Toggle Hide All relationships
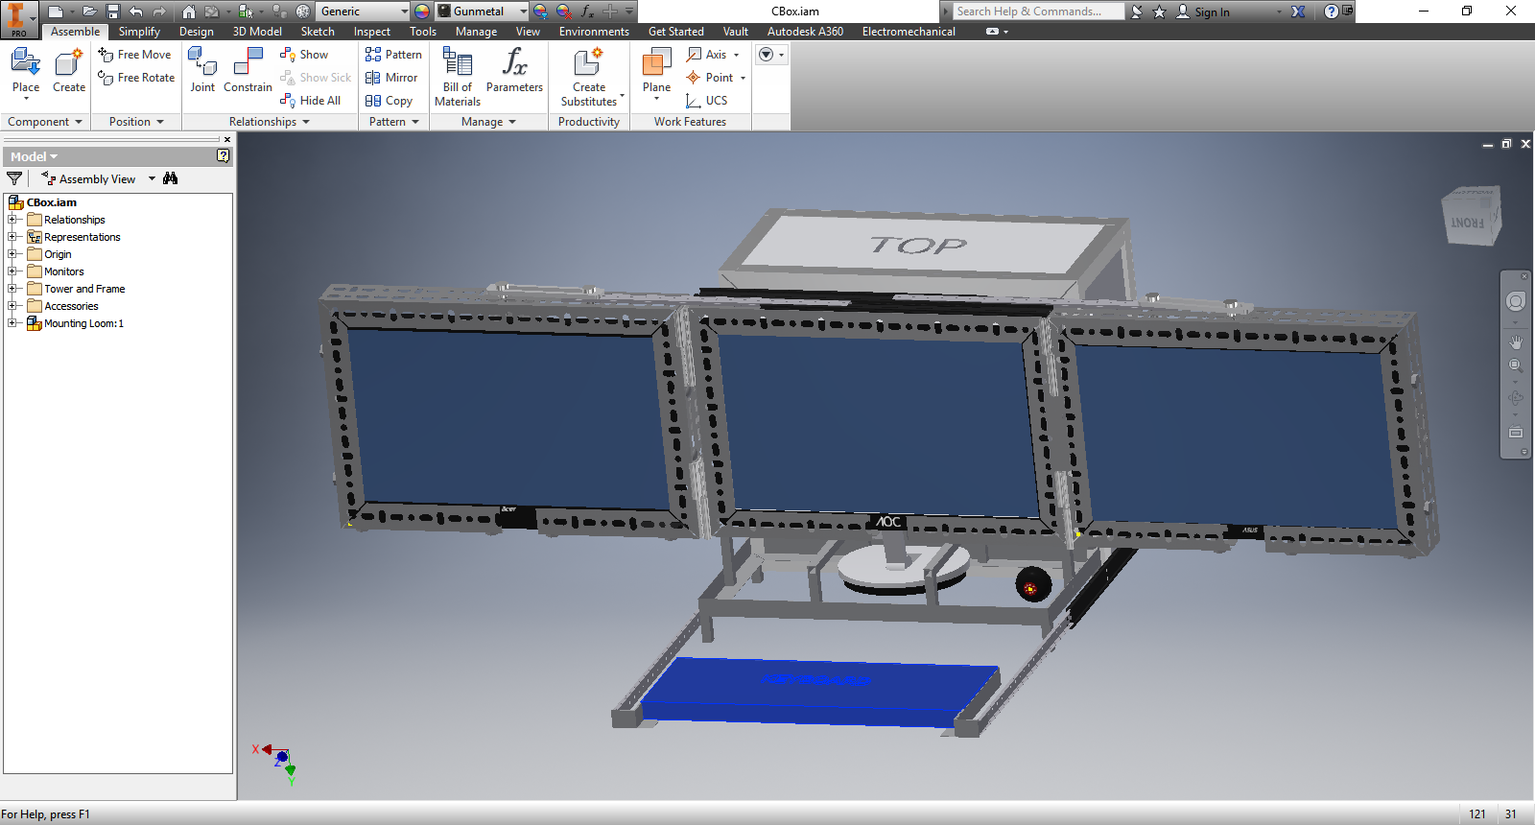Viewport: 1535px width, 825px height. click(x=311, y=101)
